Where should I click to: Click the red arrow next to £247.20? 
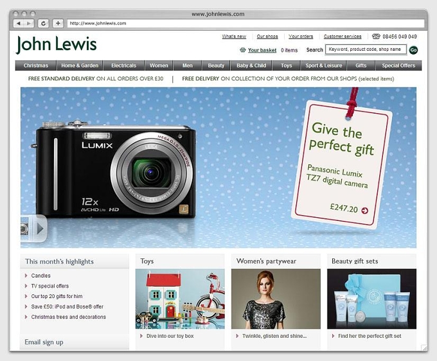point(364,211)
